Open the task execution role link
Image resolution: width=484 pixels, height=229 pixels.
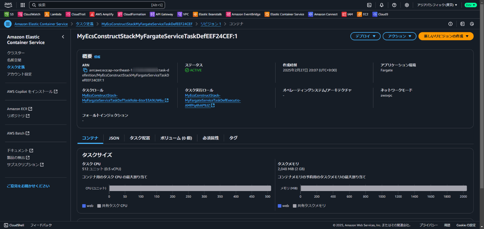click(x=213, y=100)
